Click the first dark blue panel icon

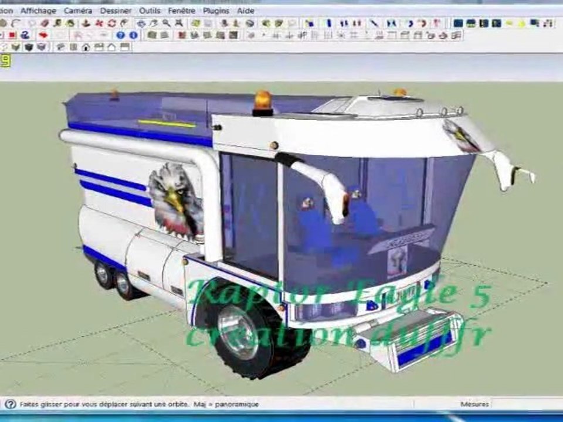459,23
